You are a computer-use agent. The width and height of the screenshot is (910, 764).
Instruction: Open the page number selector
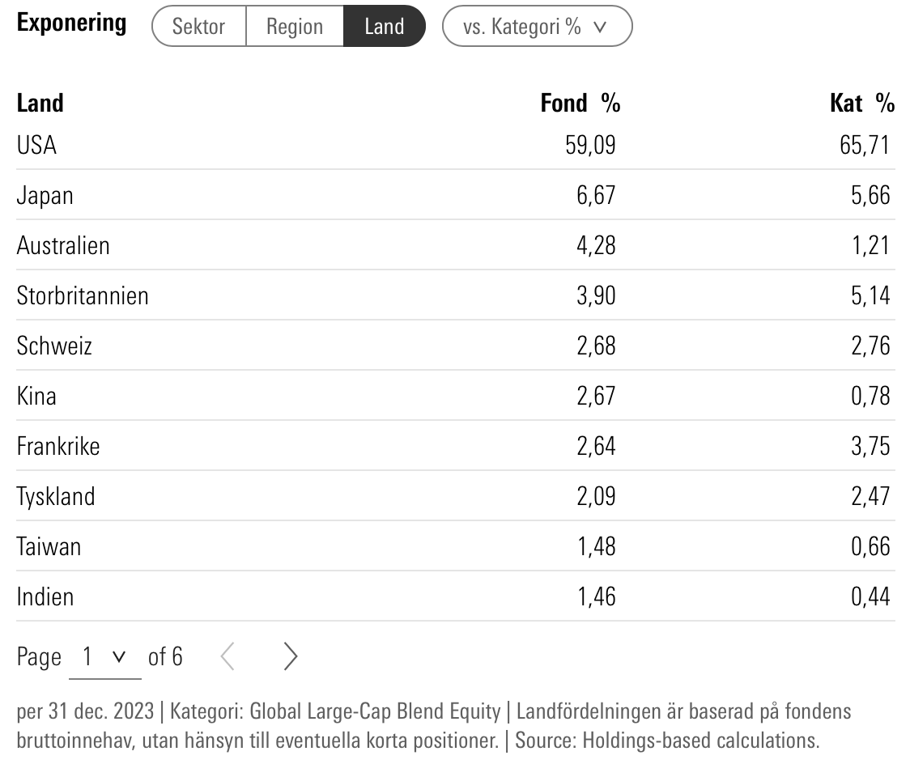pos(104,657)
